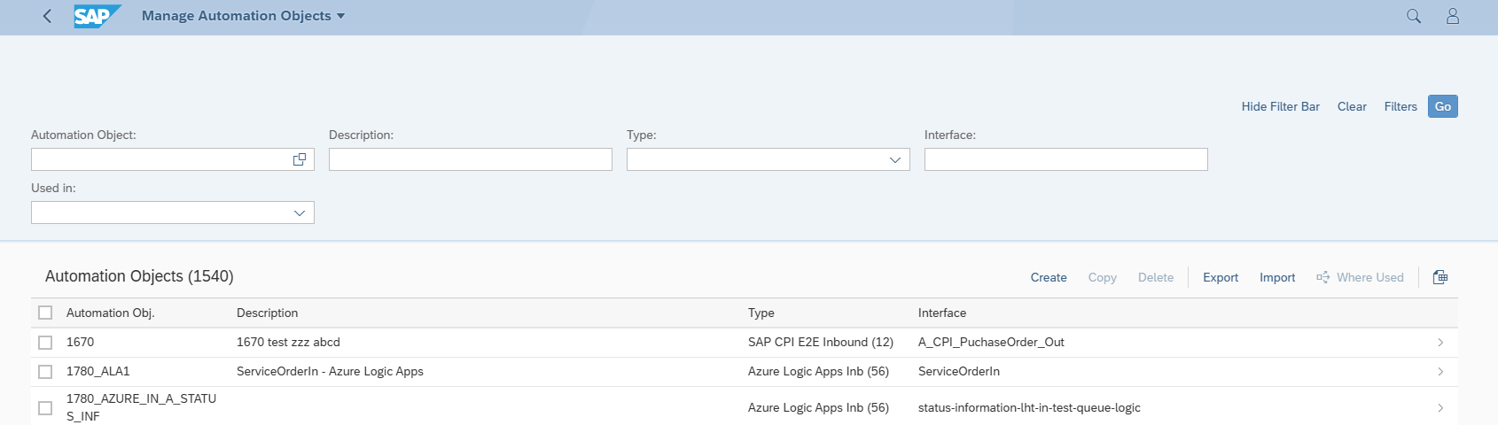Click the back navigation arrow

pos(48,16)
